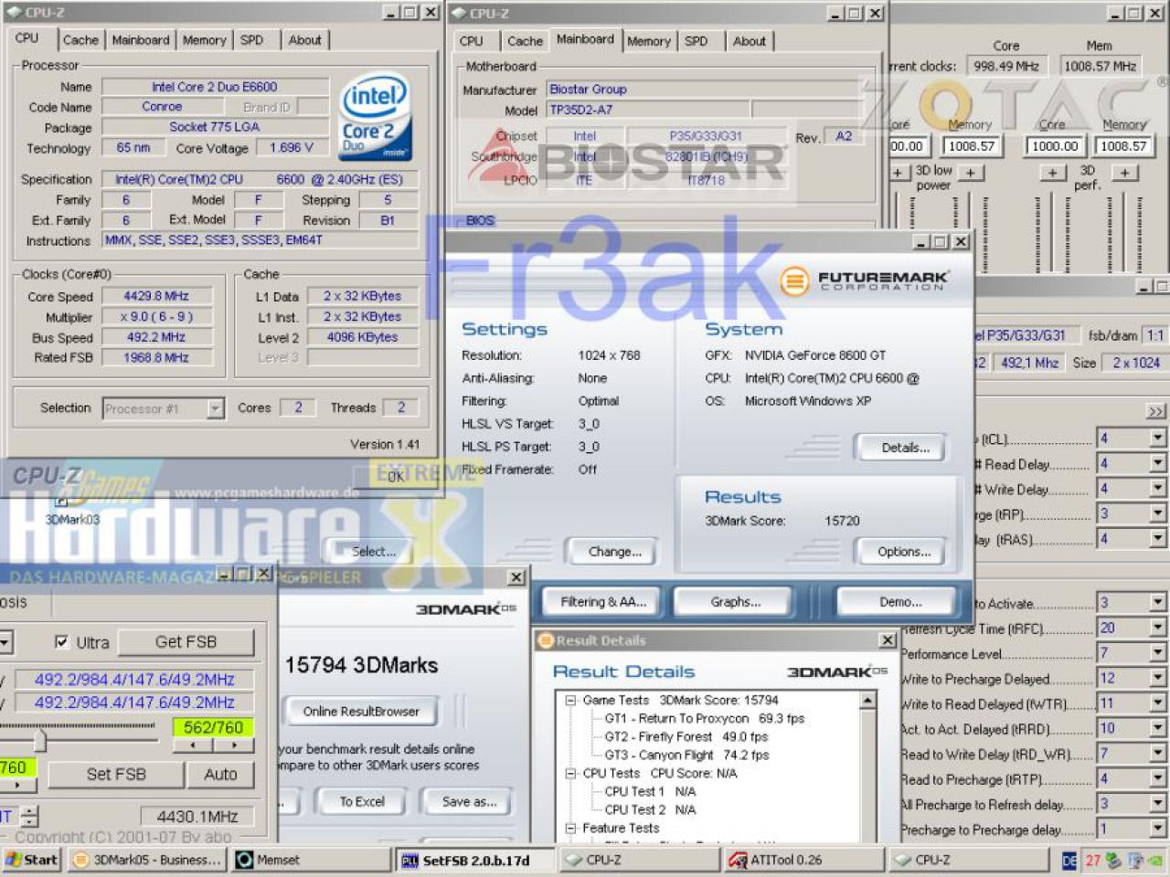Click the DE language indicator in tray

coord(1069,861)
